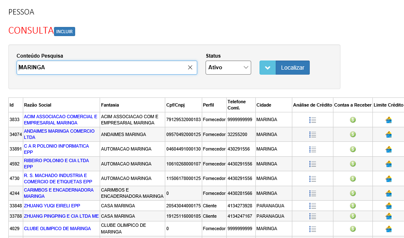Select the CLUBE OLIMPICO DE MARINGA link

(57, 228)
